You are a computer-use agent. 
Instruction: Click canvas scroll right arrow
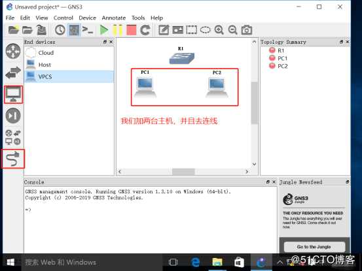point(247,172)
